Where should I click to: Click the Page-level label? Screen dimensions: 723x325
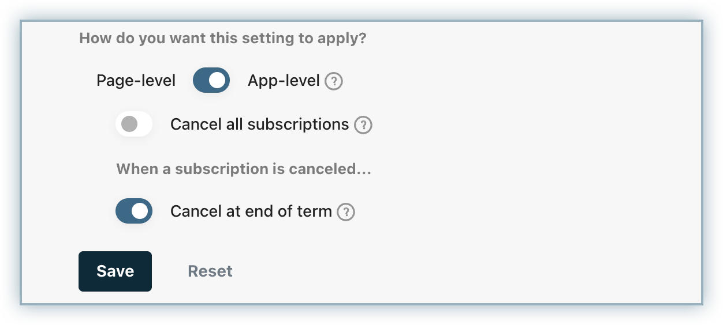[x=136, y=81]
